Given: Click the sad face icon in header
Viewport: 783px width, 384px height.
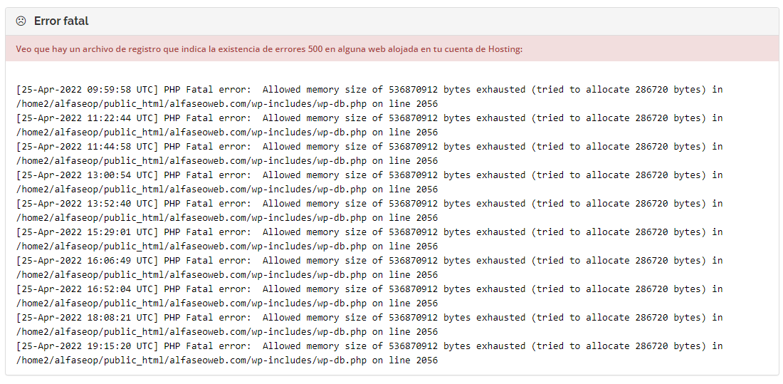Looking at the screenshot, I should coord(21,21).
